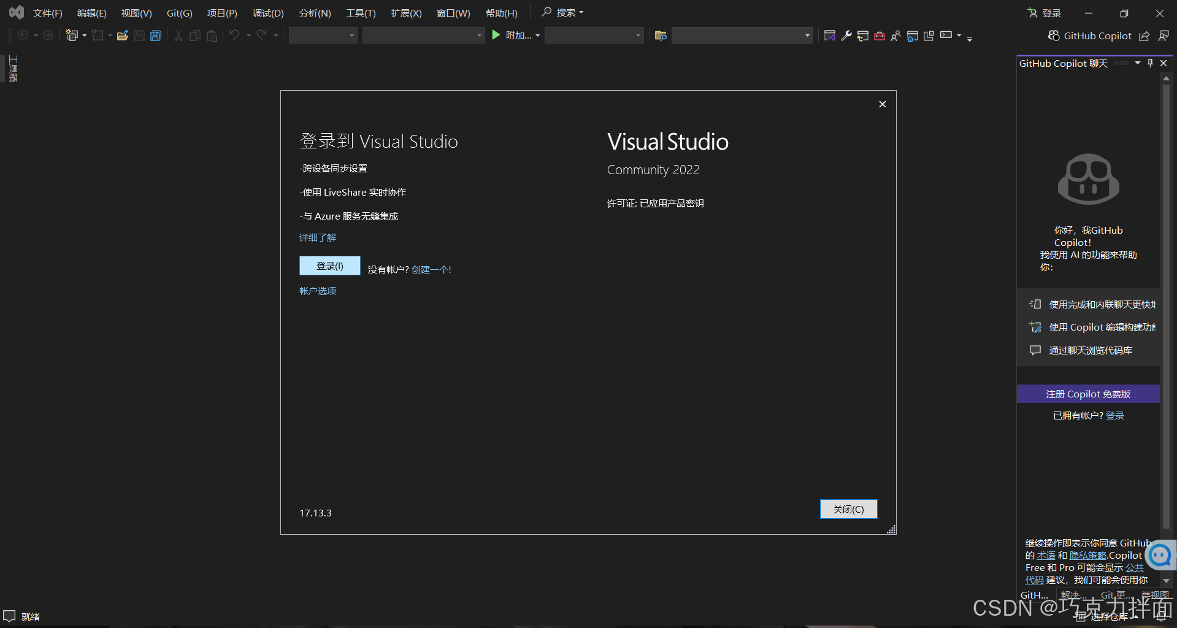
Task: Click the overlapping documents toolbar icon
Action: click(x=929, y=36)
